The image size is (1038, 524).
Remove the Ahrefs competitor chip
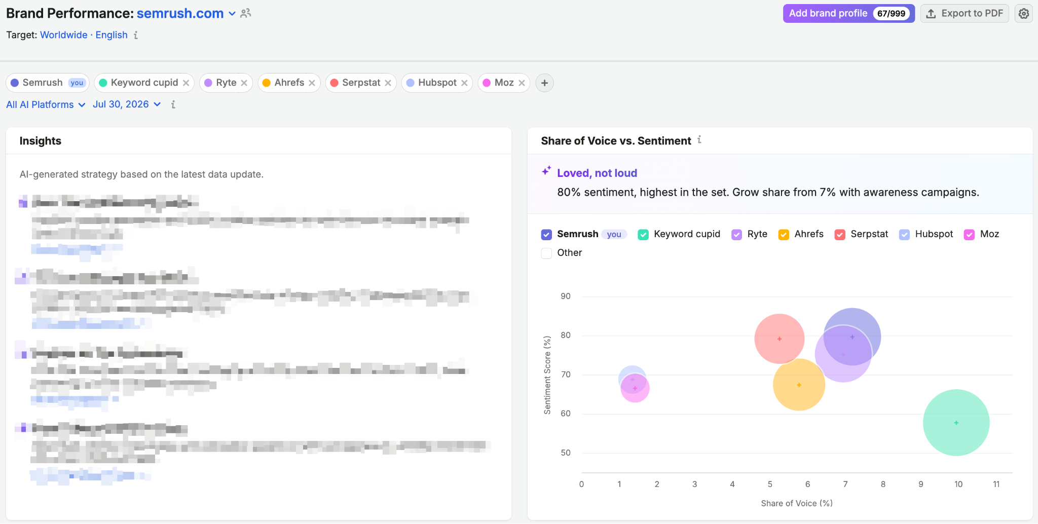point(312,83)
